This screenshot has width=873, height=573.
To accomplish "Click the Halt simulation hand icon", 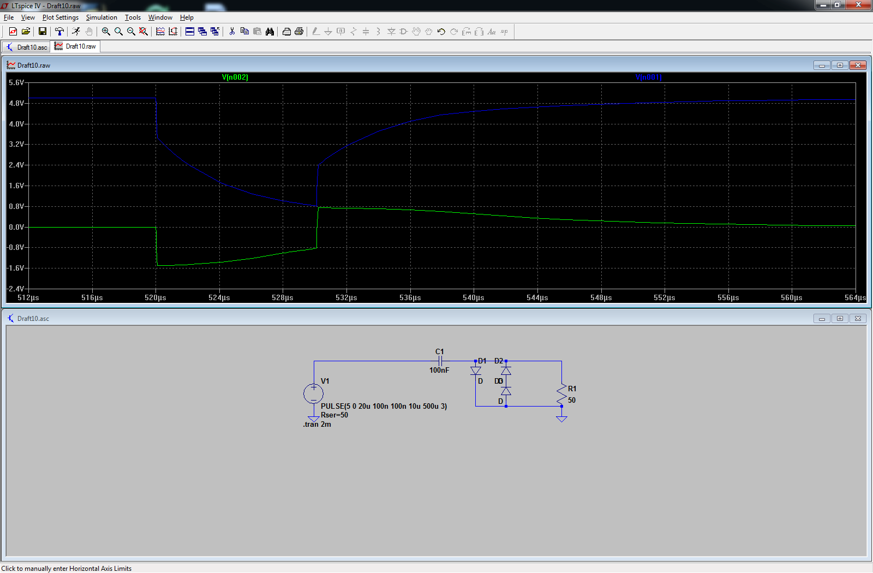I will (x=89, y=32).
